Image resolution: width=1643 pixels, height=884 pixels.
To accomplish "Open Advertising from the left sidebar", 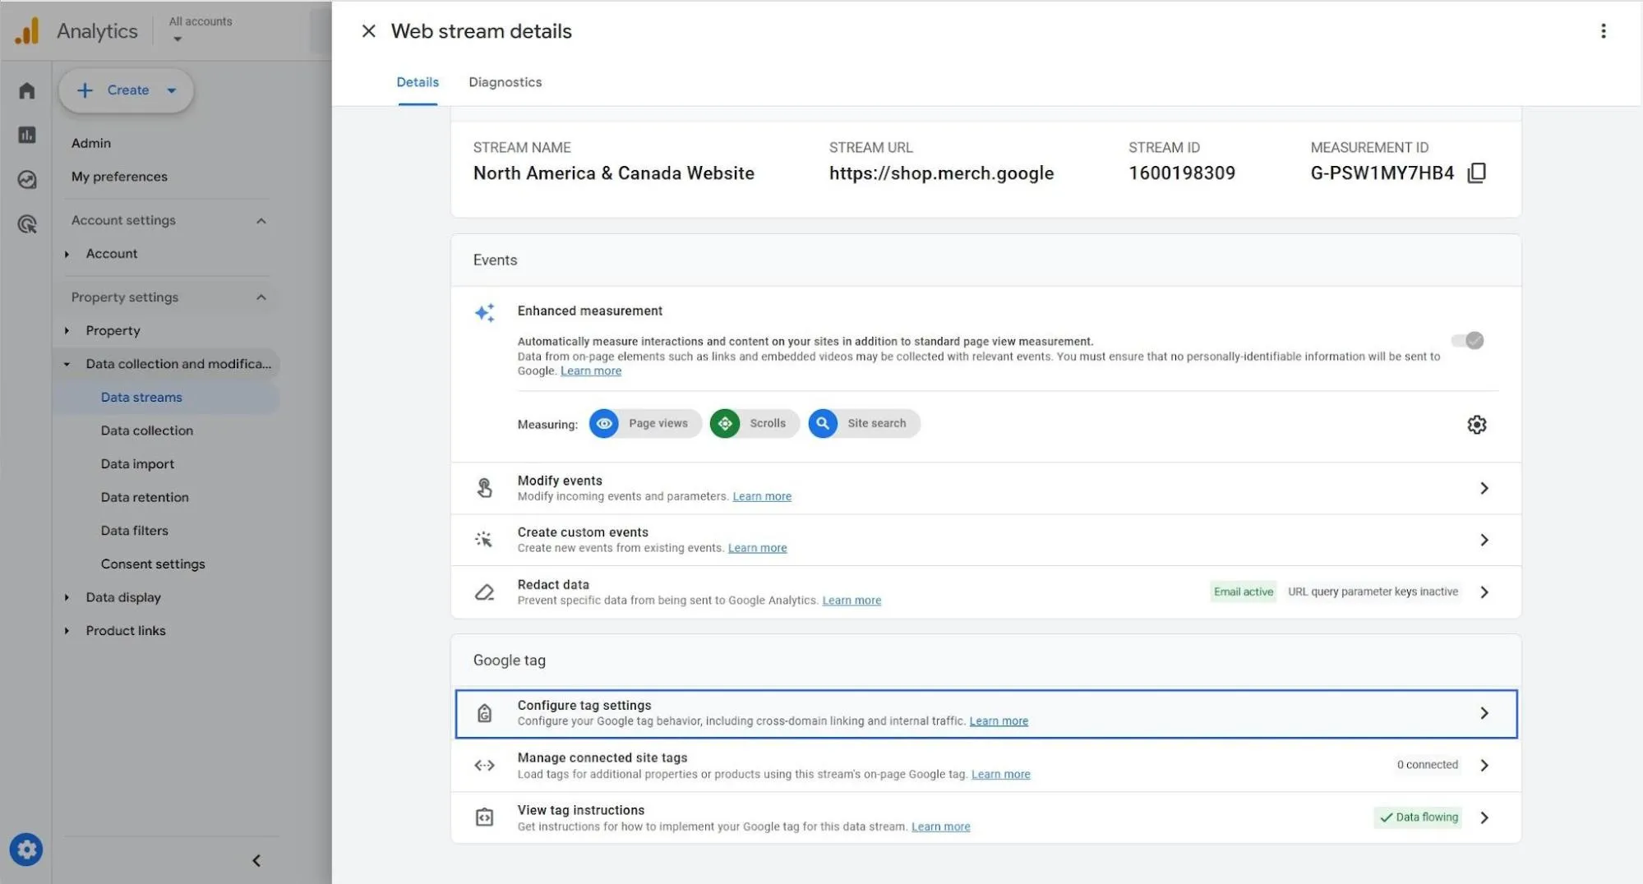I will (x=26, y=223).
